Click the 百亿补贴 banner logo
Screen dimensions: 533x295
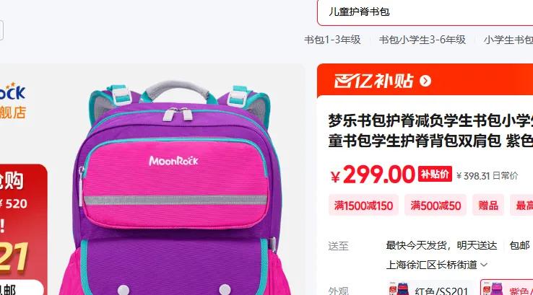[373, 81]
